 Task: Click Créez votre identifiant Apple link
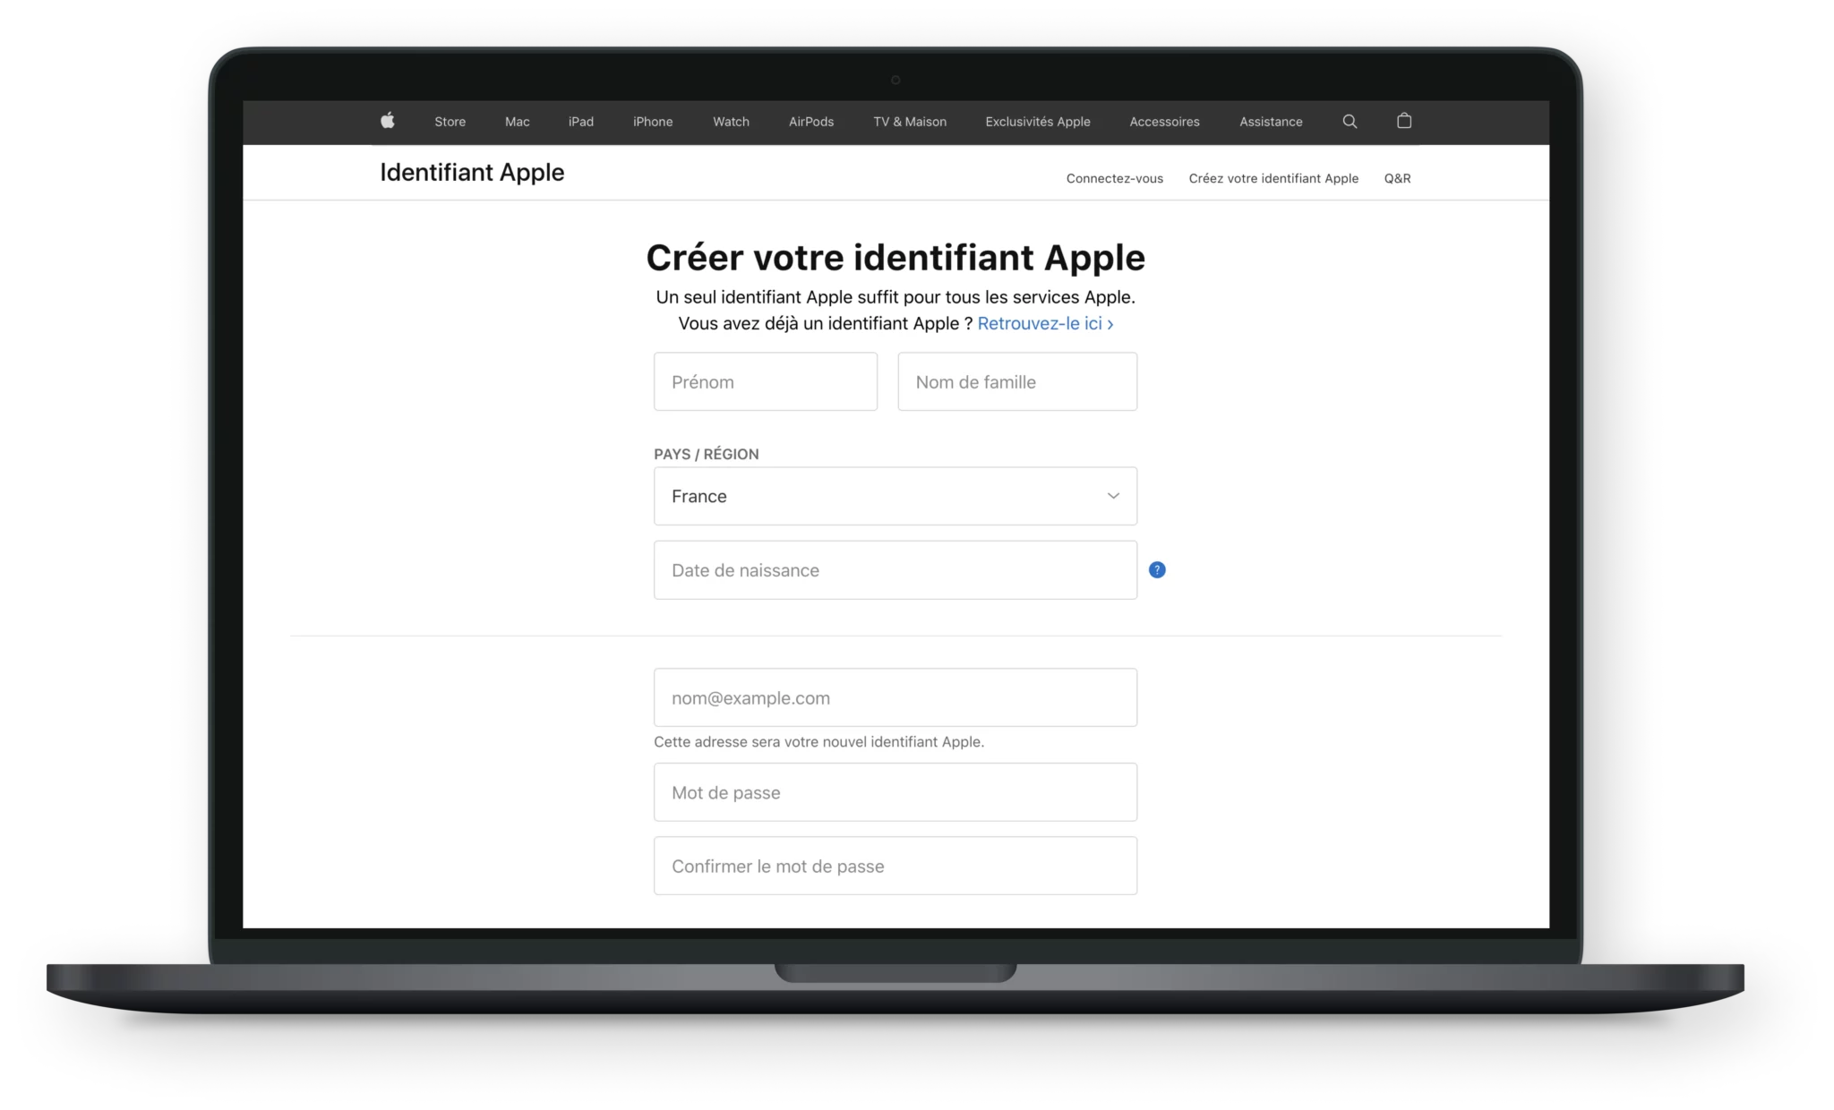pyautogui.click(x=1273, y=176)
